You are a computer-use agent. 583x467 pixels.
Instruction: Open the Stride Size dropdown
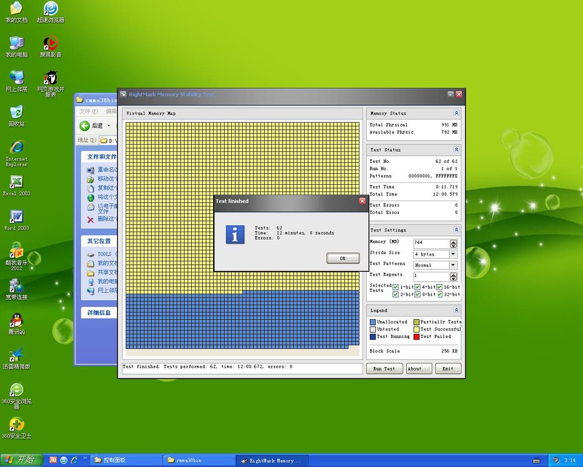tap(453, 254)
